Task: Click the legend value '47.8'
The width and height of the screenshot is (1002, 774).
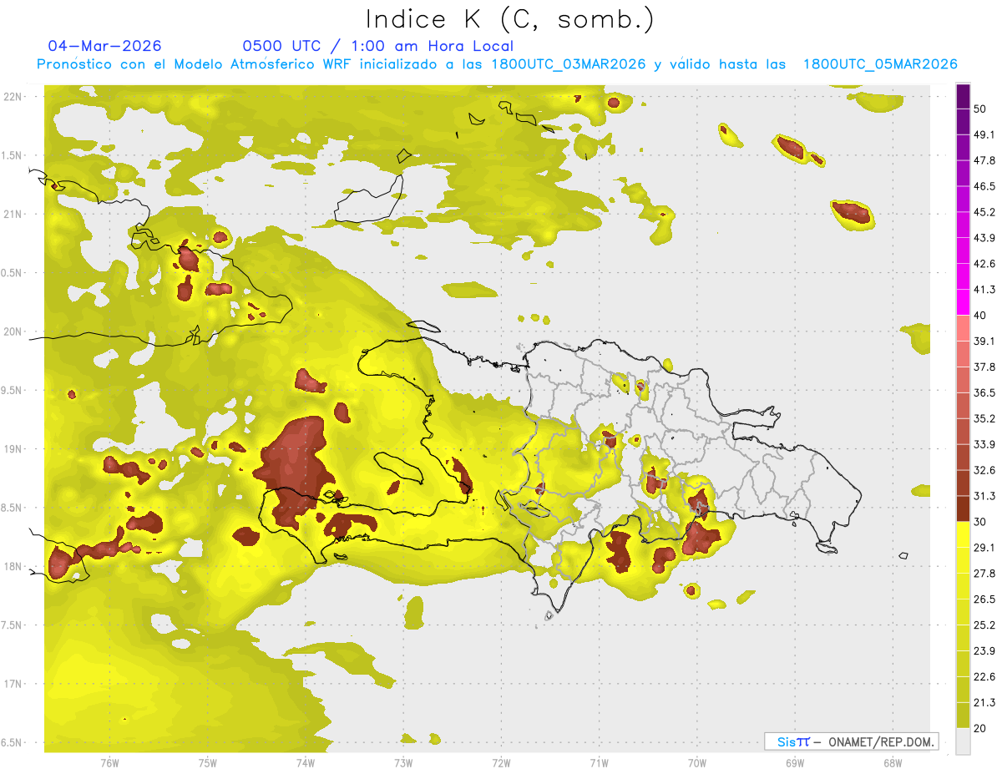Action: coord(984,160)
